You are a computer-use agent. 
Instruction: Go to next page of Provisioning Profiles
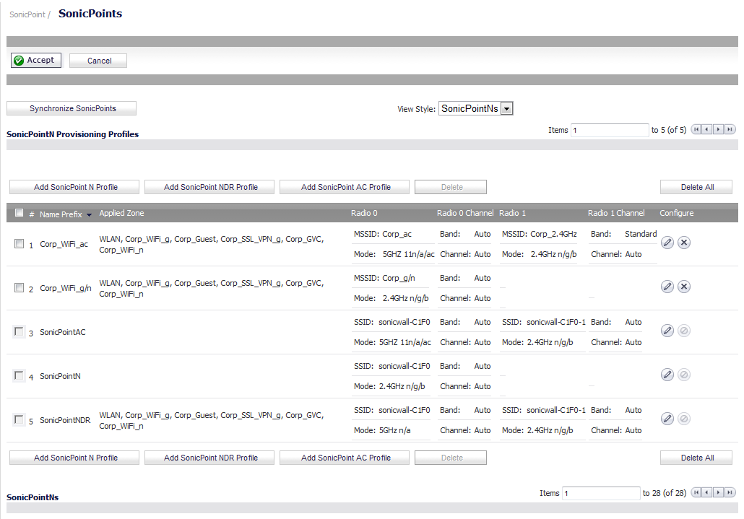coord(719,129)
